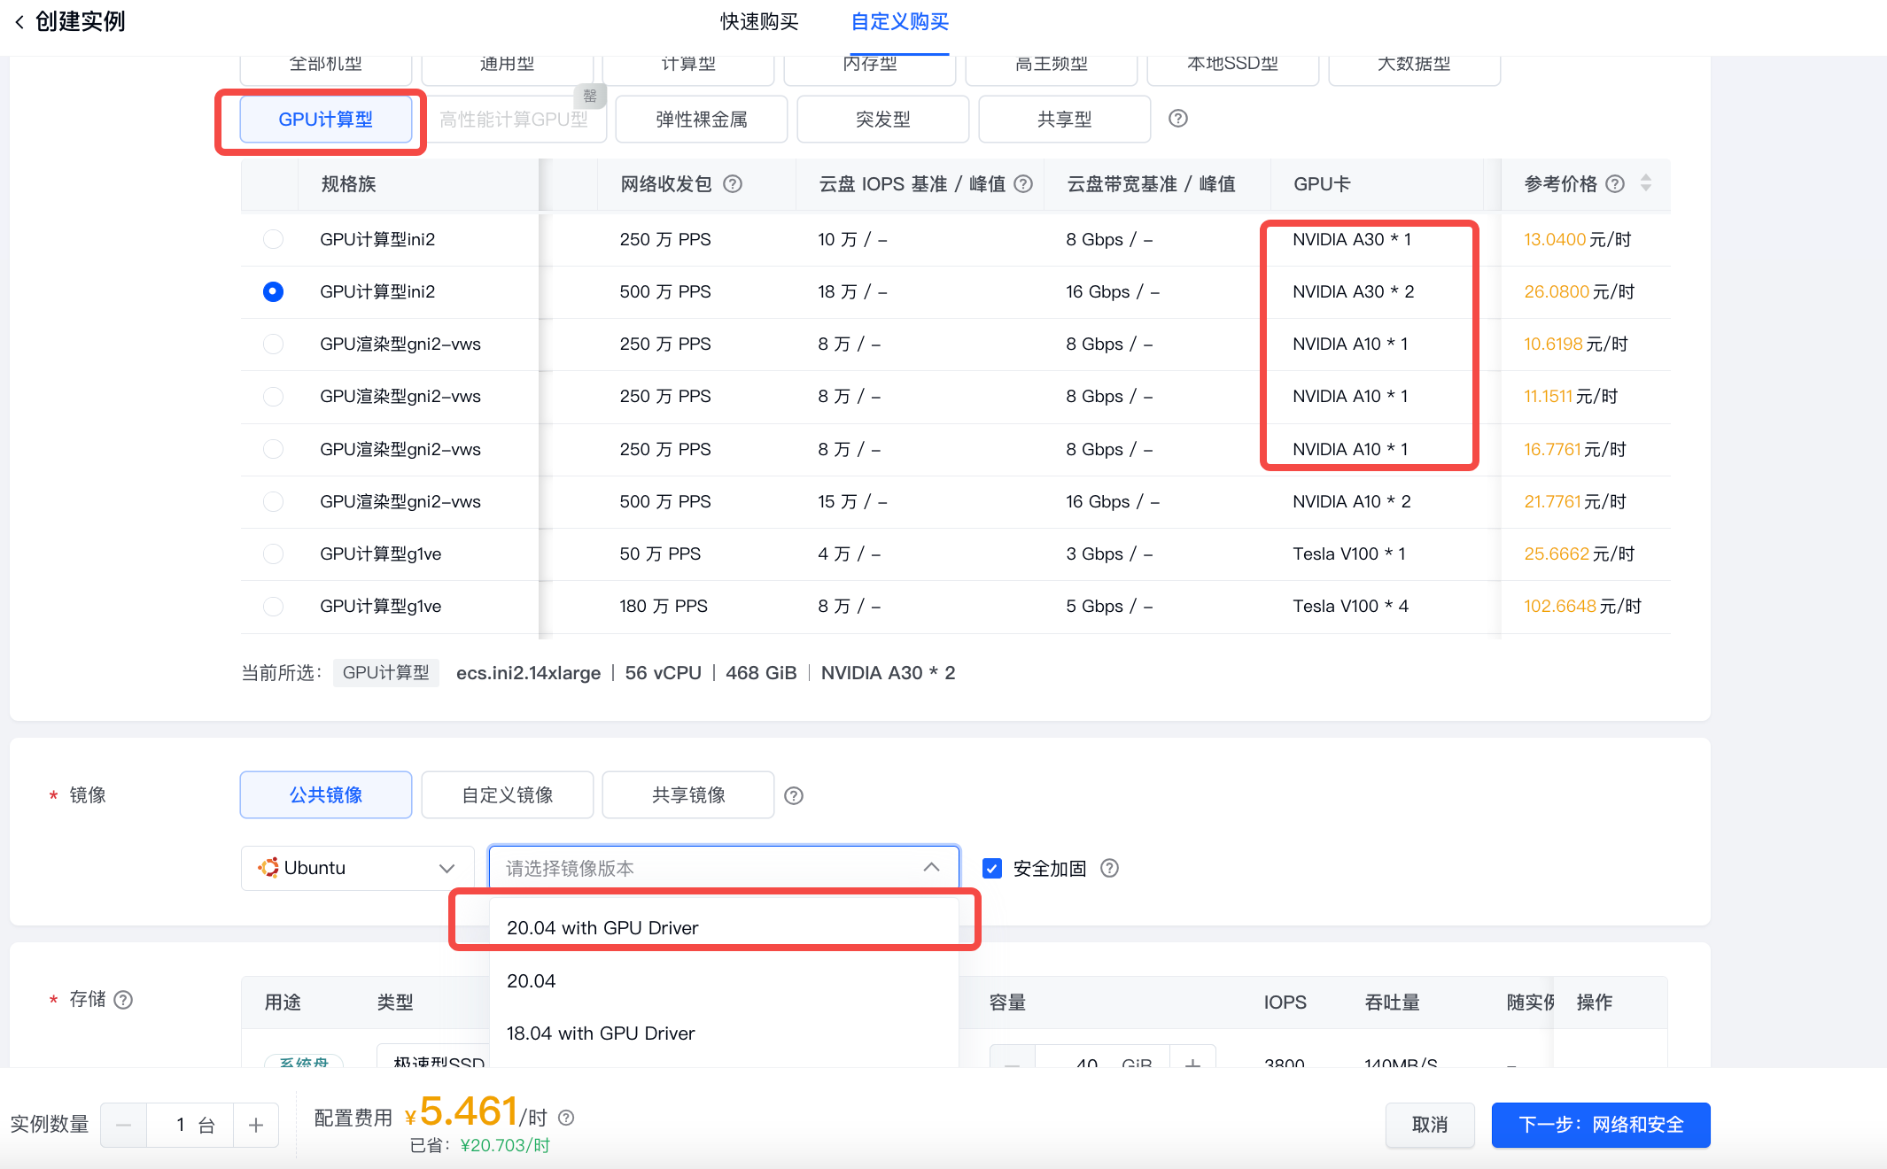Click help icon beside 安全加固

pos(1109,868)
